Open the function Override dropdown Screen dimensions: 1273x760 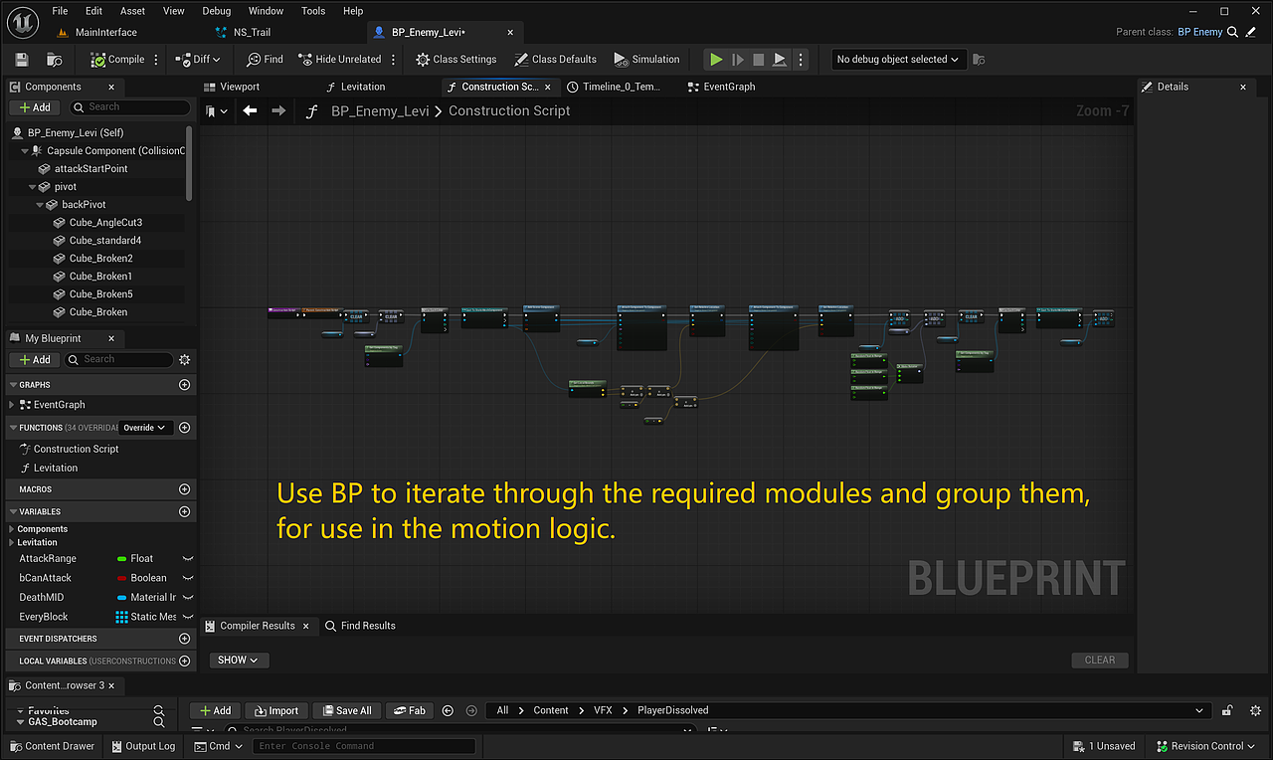coord(145,428)
